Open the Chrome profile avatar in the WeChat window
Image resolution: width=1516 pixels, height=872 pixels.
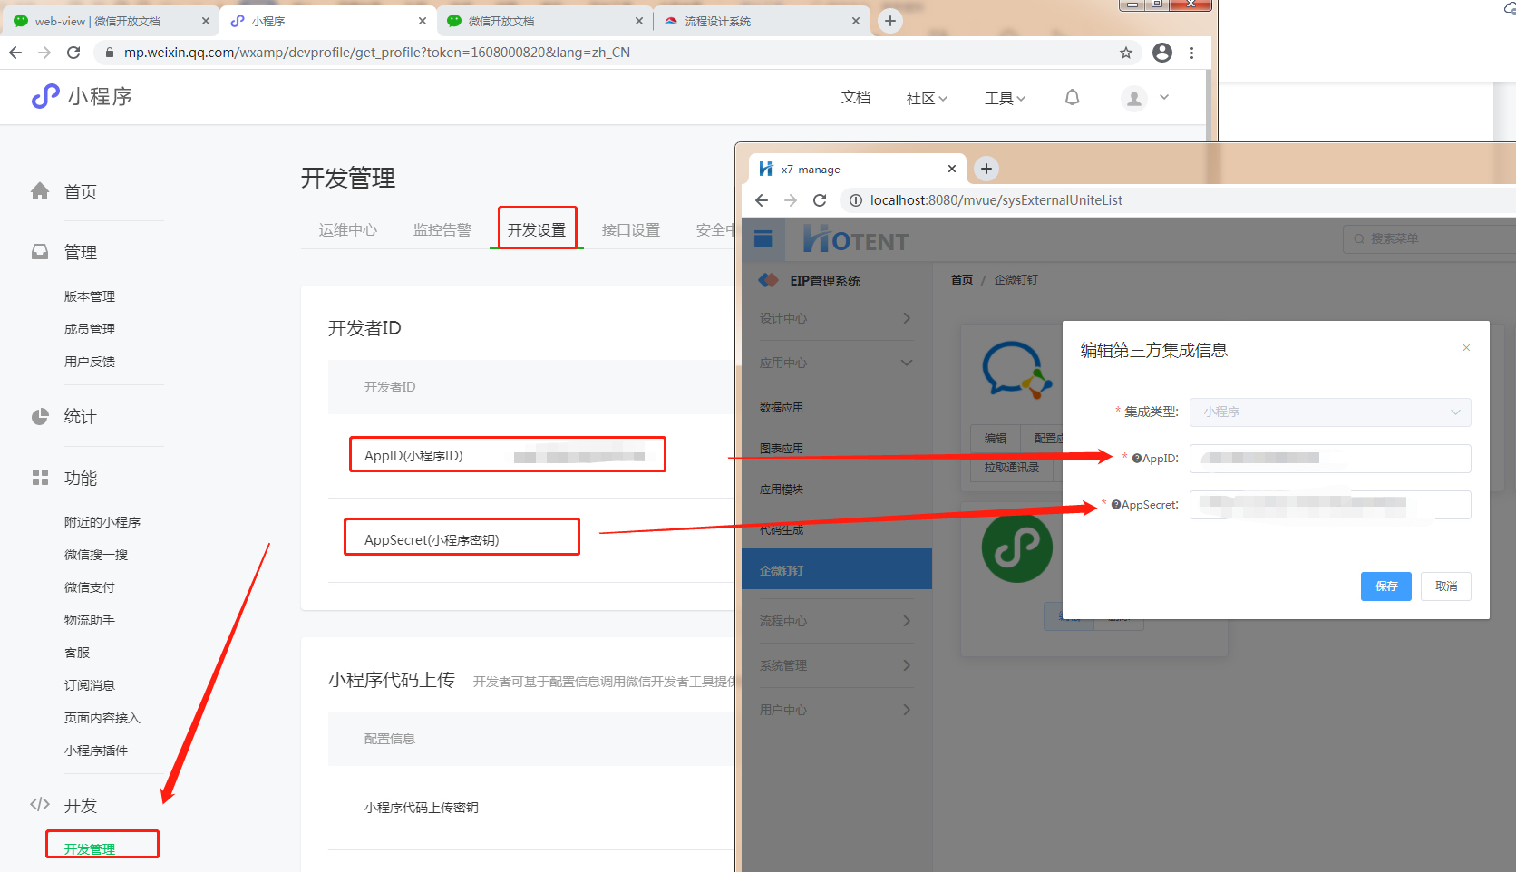[x=1162, y=53]
